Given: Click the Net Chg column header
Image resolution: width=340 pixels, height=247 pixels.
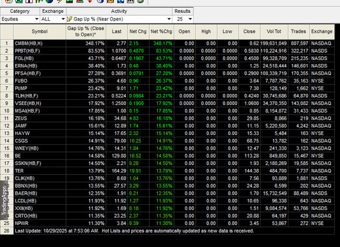Looking at the screenshot, I should coord(138,32).
